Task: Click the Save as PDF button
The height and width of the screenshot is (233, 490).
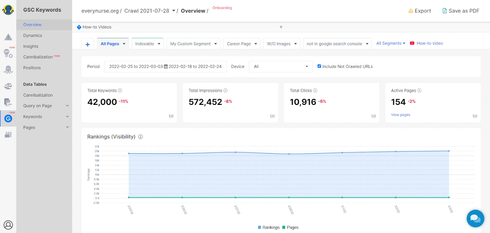Action: 461,11
